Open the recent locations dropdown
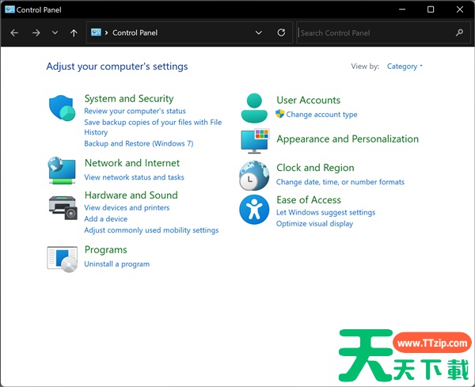Viewport: 475px width, 387px height. click(55, 32)
